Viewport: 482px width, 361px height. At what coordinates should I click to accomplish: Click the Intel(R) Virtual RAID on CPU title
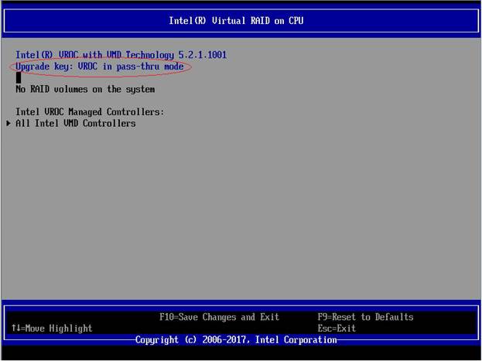(x=236, y=21)
